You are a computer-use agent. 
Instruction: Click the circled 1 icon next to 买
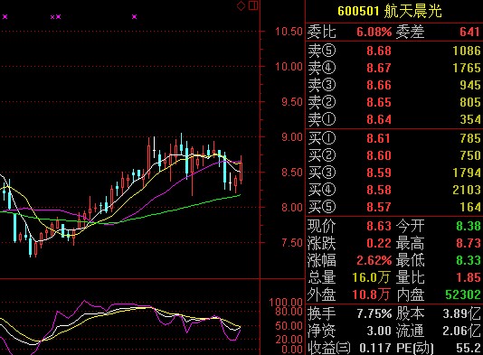point(329,138)
